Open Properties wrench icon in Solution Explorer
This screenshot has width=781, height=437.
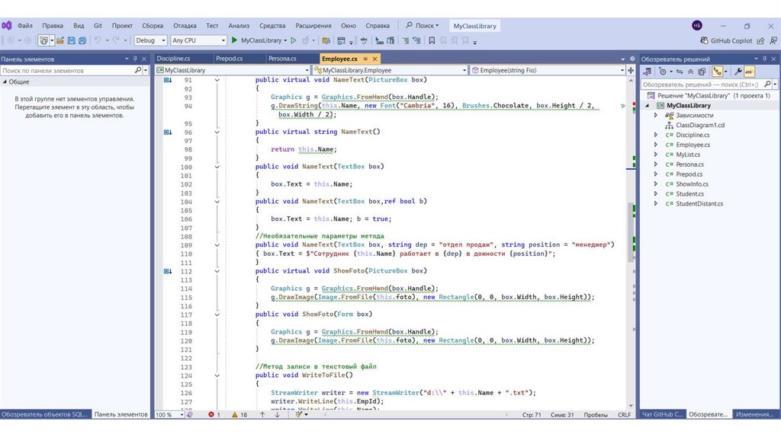pyautogui.click(x=738, y=72)
